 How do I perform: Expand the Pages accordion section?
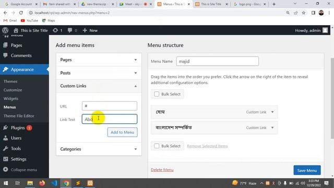[x=99, y=60]
